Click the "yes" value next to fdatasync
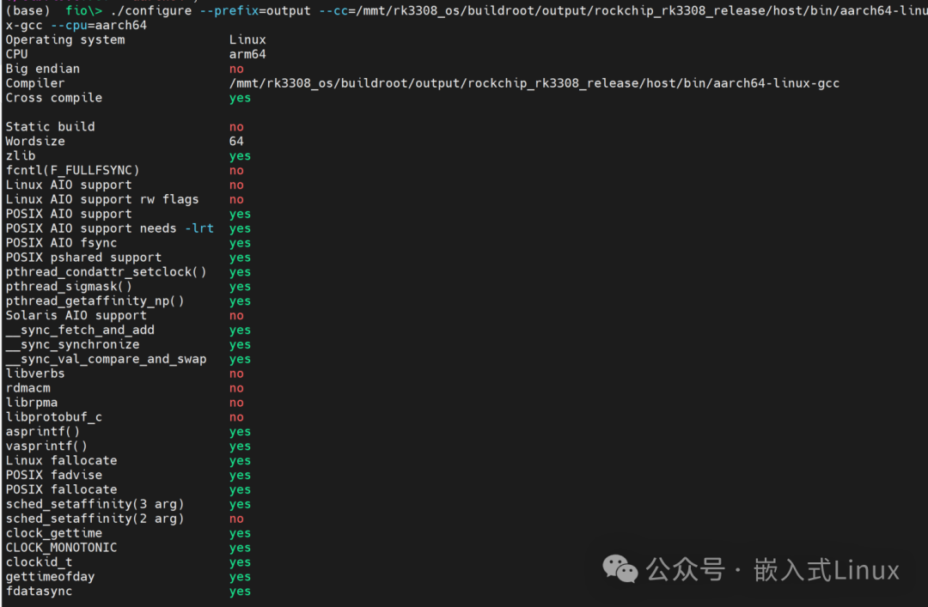Screen dimensions: 928x607 point(240,592)
